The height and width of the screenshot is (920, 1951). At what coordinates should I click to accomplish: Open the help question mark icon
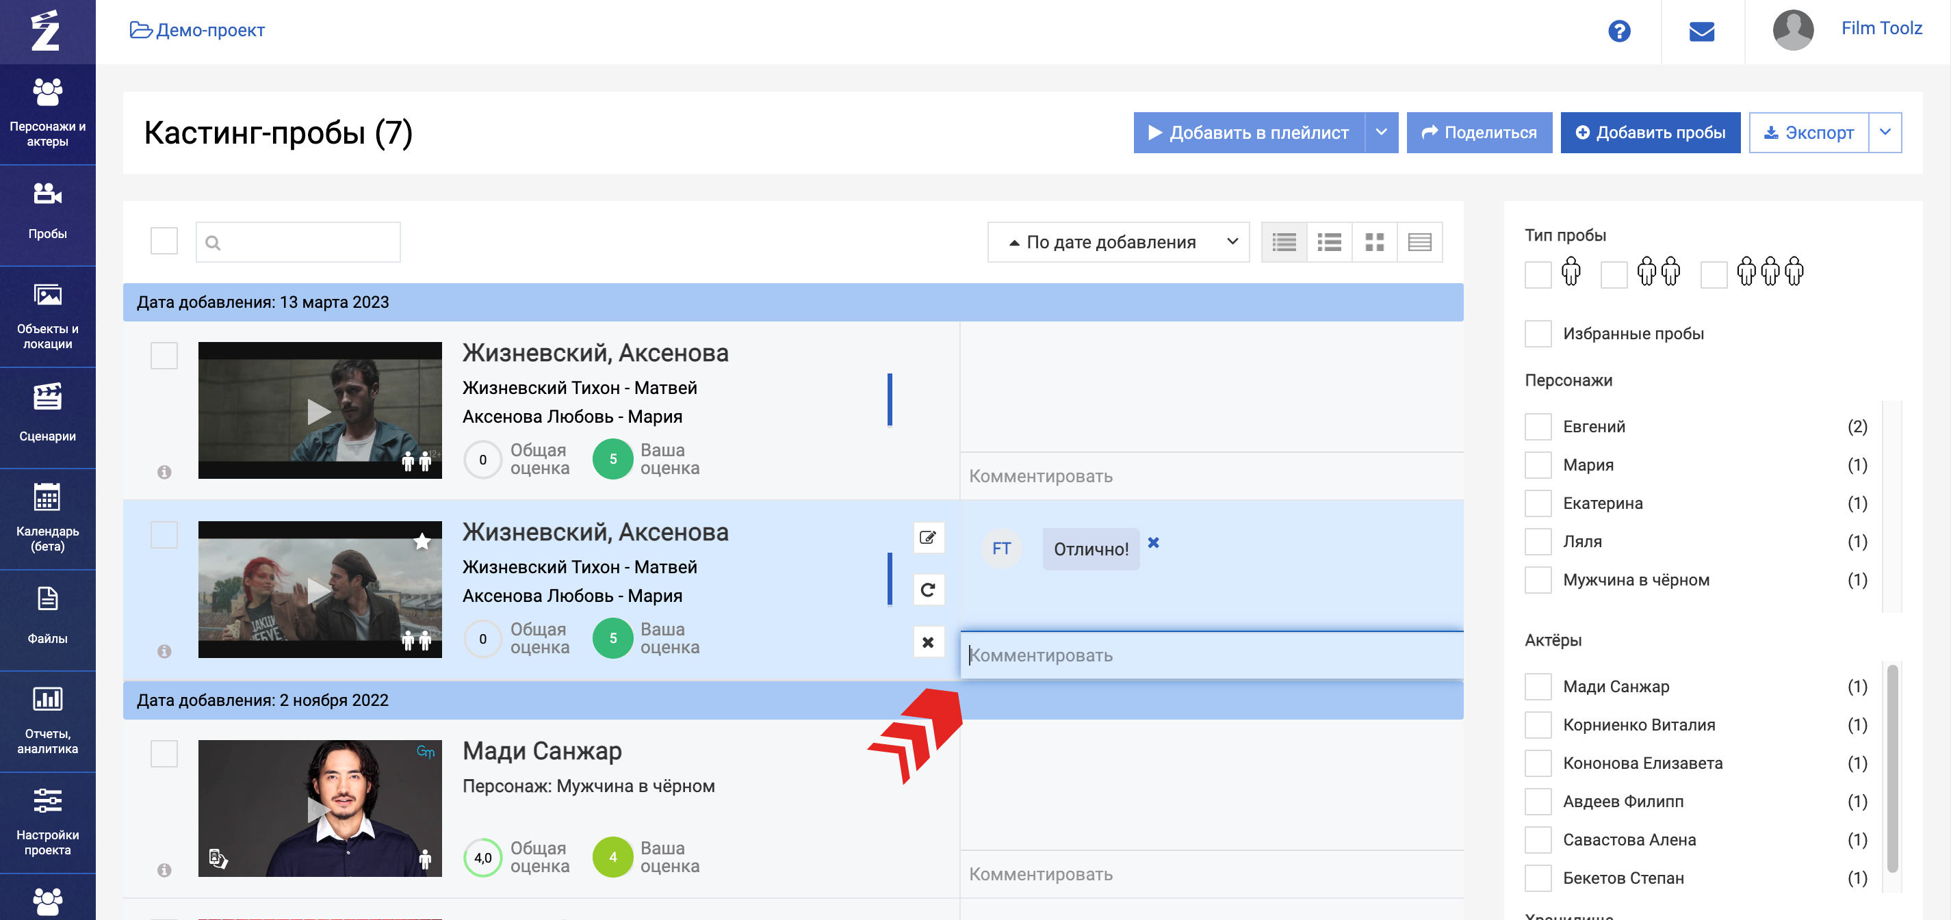tap(1618, 31)
